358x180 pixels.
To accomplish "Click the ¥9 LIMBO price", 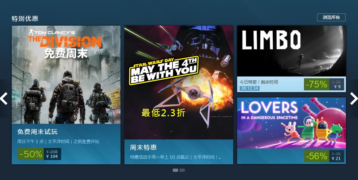I will 337,86.
